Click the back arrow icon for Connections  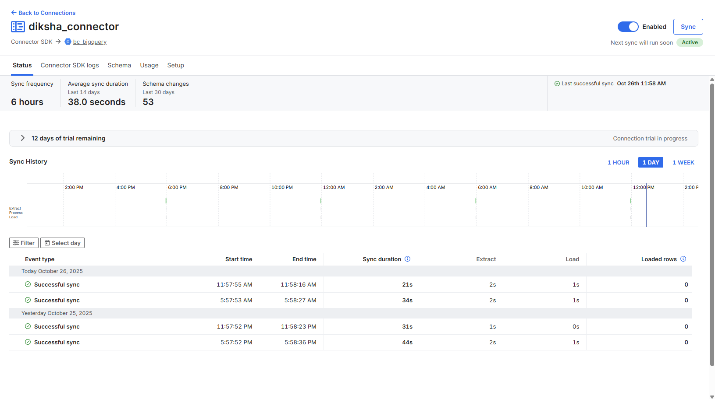(x=14, y=13)
